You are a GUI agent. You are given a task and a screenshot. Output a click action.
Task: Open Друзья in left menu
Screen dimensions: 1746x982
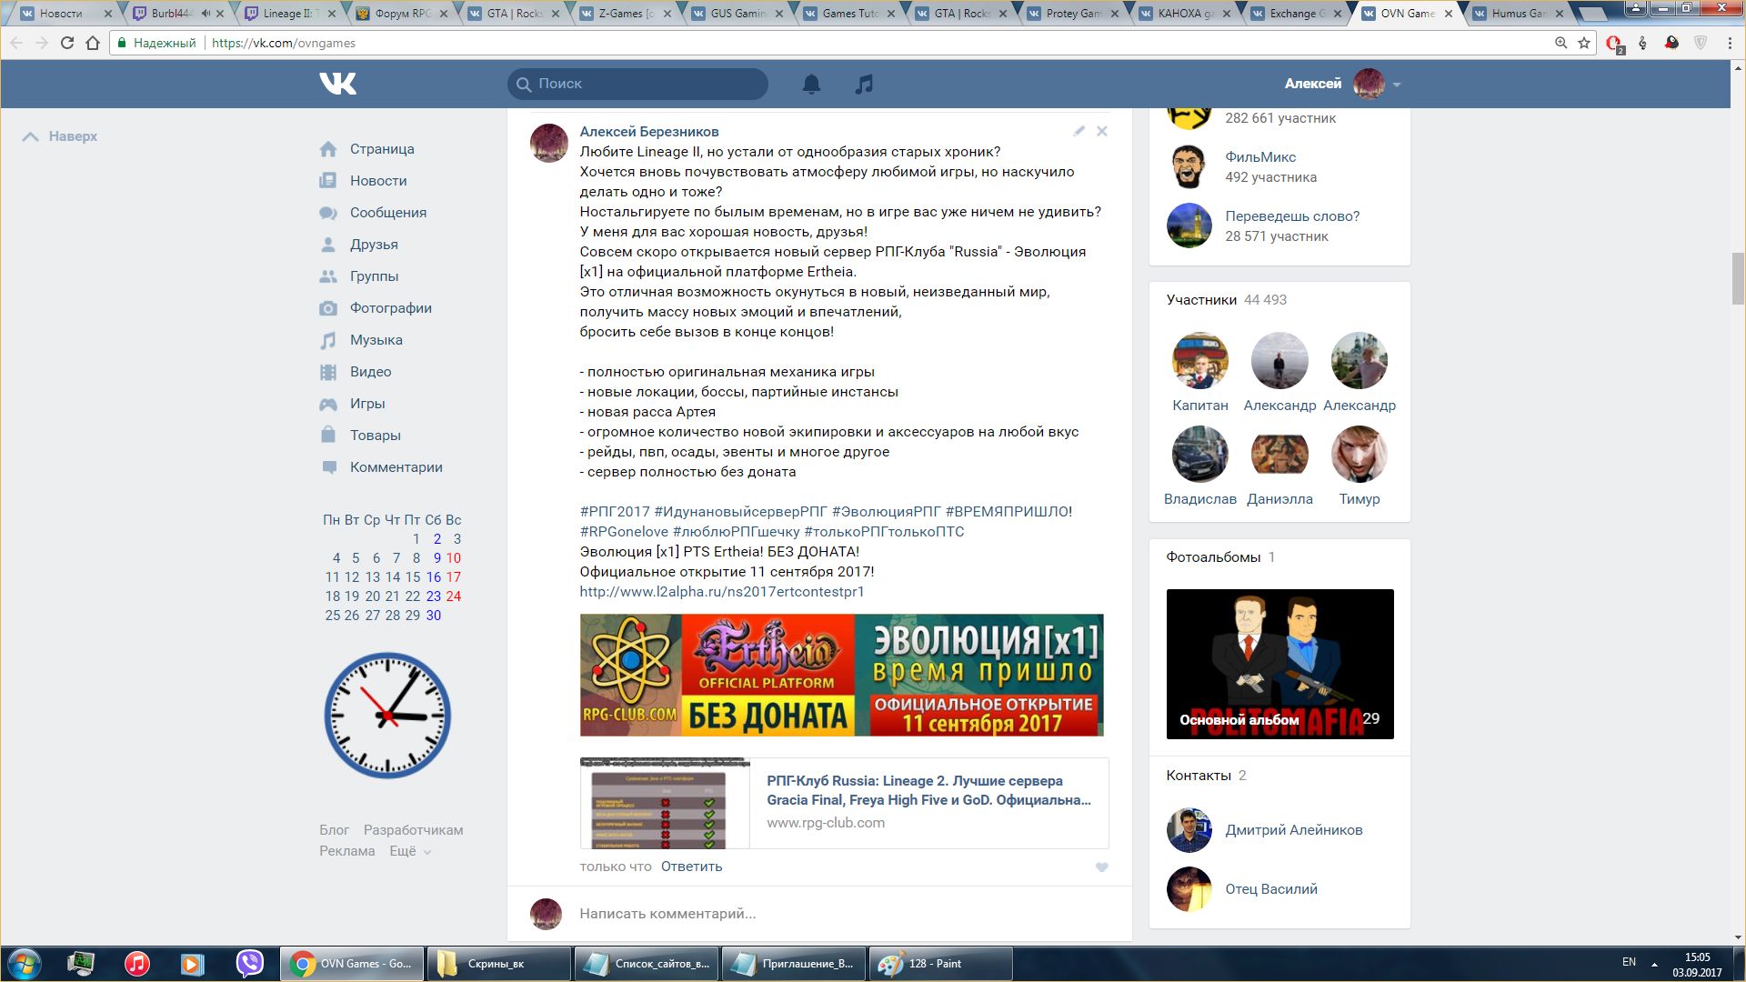click(374, 245)
